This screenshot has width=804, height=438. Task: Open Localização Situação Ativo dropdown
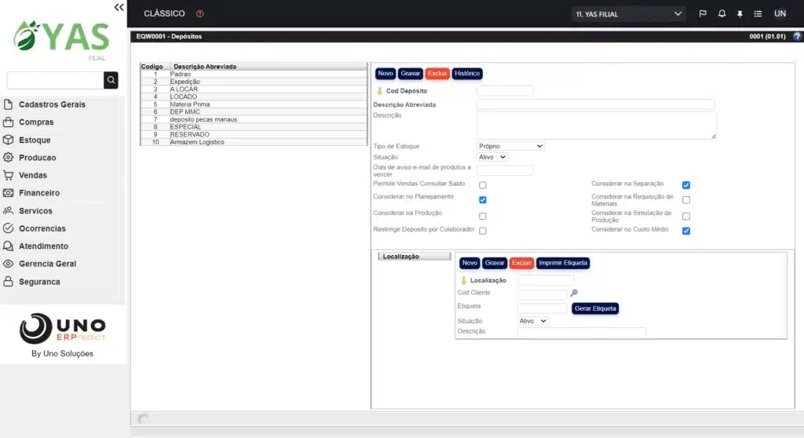click(533, 321)
